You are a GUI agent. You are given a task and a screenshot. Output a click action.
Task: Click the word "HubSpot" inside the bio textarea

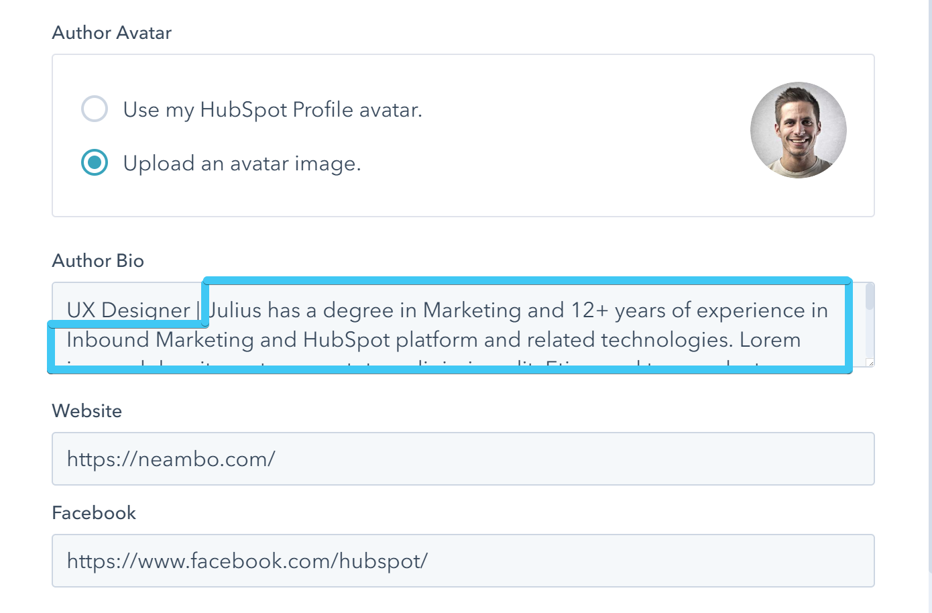[x=346, y=339]
